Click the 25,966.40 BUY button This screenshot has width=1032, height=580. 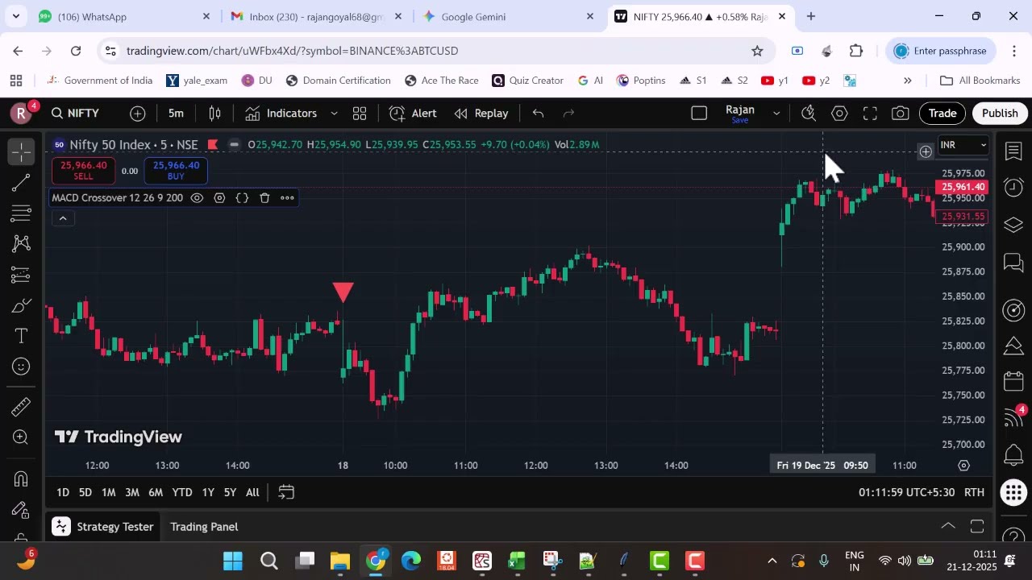pos(176,171)
